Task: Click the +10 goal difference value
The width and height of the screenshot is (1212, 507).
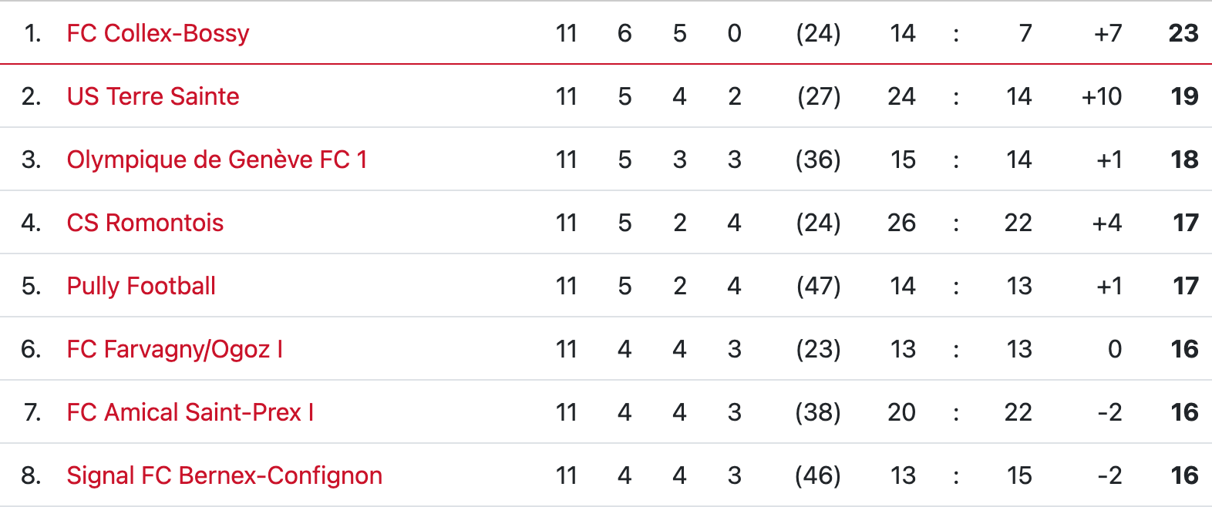Action: click(1102, 96)
